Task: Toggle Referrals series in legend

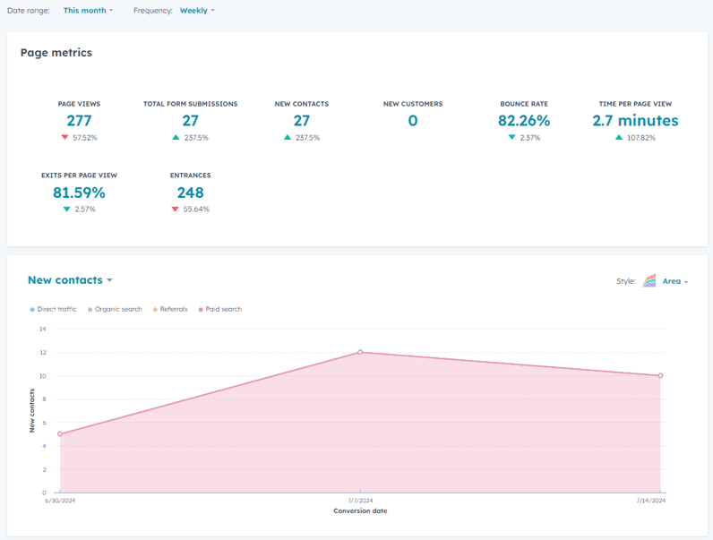Action: [x=170, y=309]
